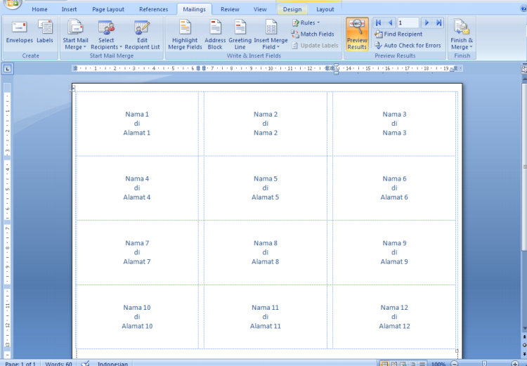Open the Page Layout tab

point(108,9)
